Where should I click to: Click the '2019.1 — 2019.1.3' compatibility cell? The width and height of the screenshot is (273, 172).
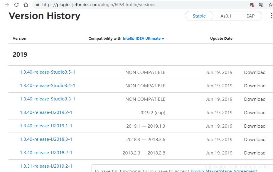point(146,126)
